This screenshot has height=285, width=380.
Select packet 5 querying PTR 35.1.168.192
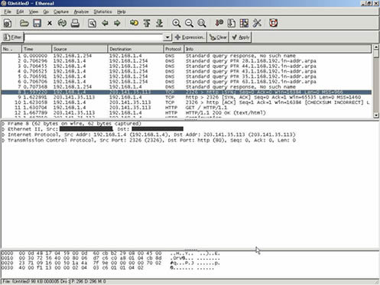click(x=187, y=76)
